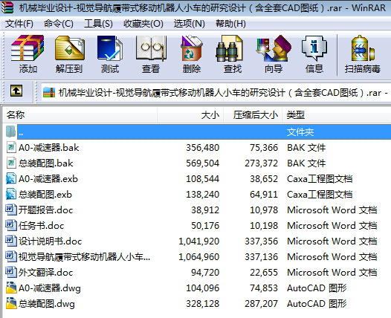Click Caxa icon of 总装配图.exb

coord(11,195)
